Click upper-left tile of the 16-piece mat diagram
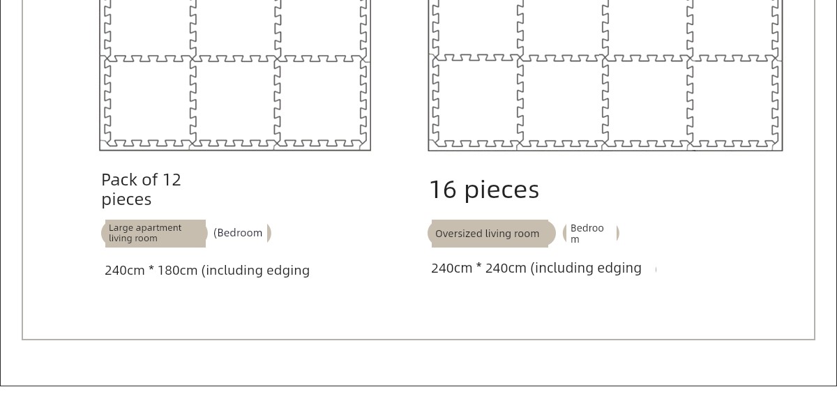The width and height of the screenshot is (837, 417). pyautogui.click(x=476, y=26)
